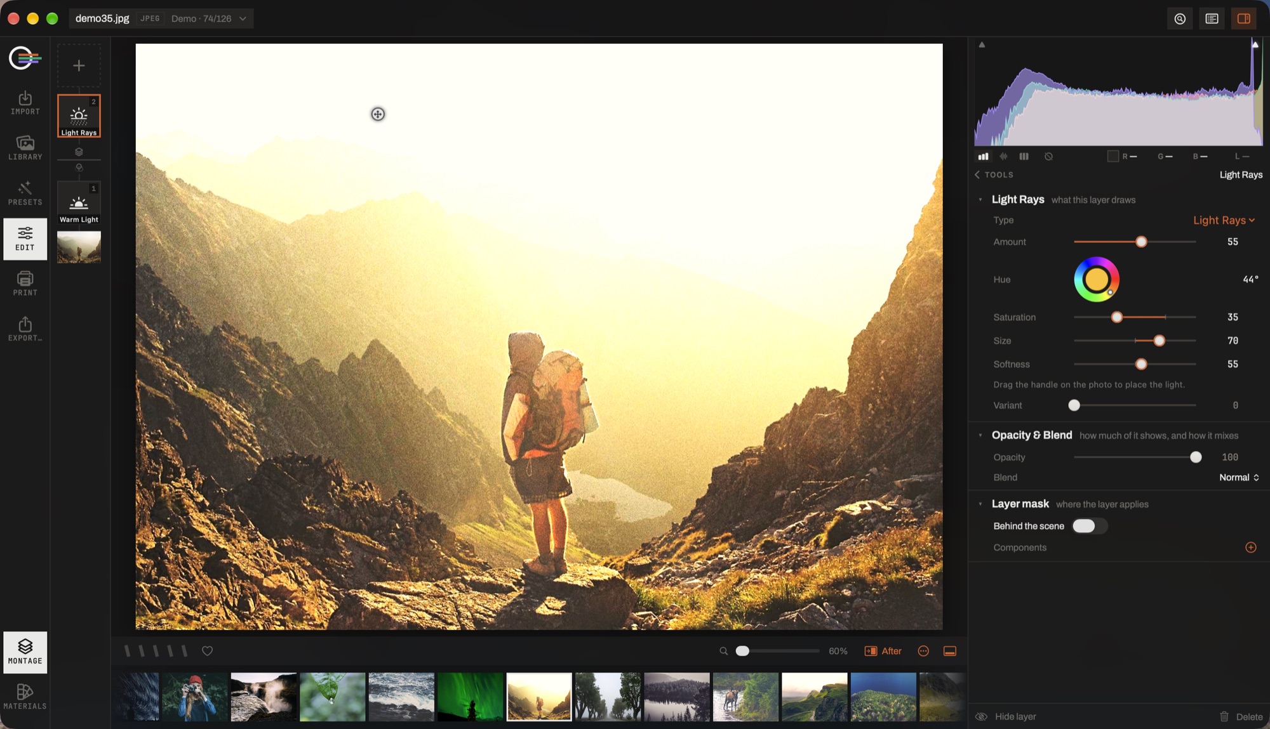Click the Hue color wheel
Viewport: 1270px width, 729px height.
(1096, 279)
